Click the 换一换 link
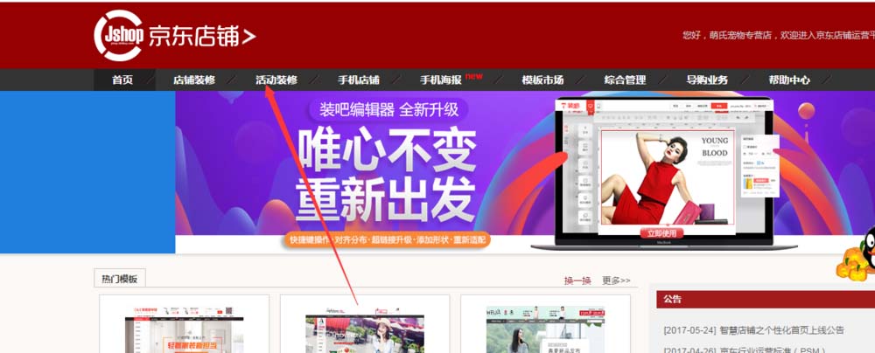This screenshot has width=875, height=353. [x=577, y=280]
